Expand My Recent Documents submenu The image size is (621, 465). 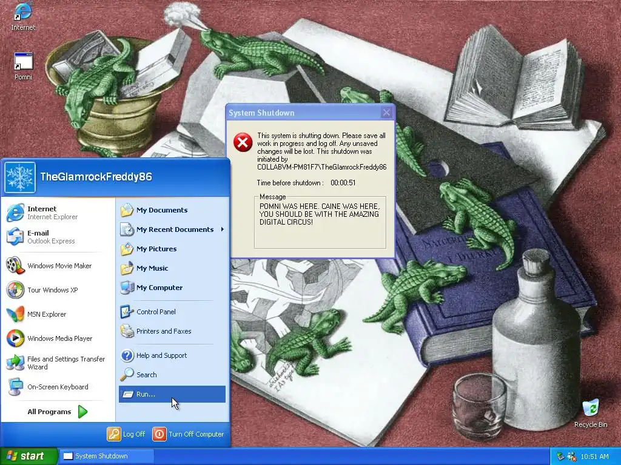pyautogui.click(x=172, y=229)
